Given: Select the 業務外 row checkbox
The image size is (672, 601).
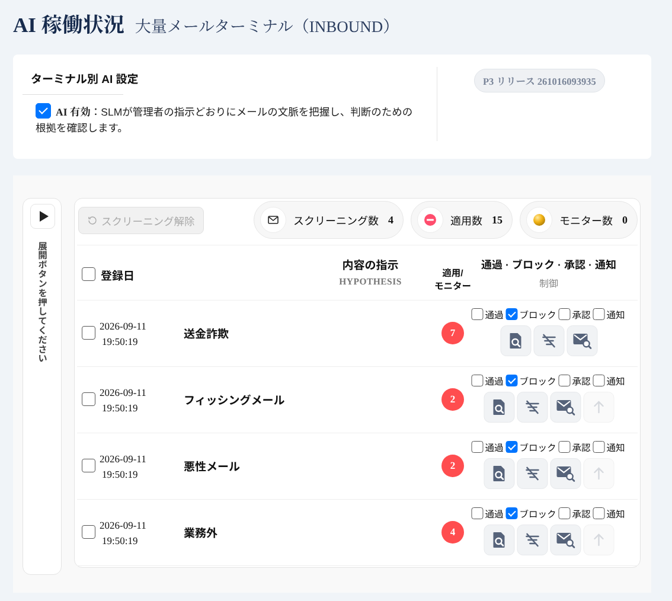Looking at the screenshot, I should coord(88,532).
